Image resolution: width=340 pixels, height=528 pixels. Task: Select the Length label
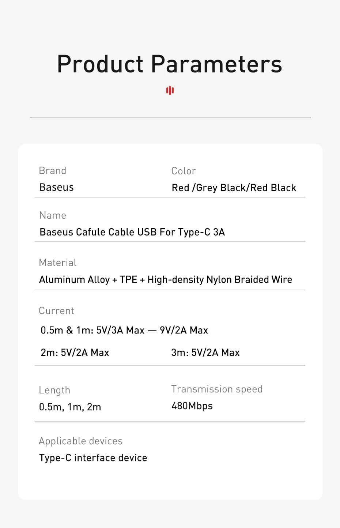(x=54, y=390)
